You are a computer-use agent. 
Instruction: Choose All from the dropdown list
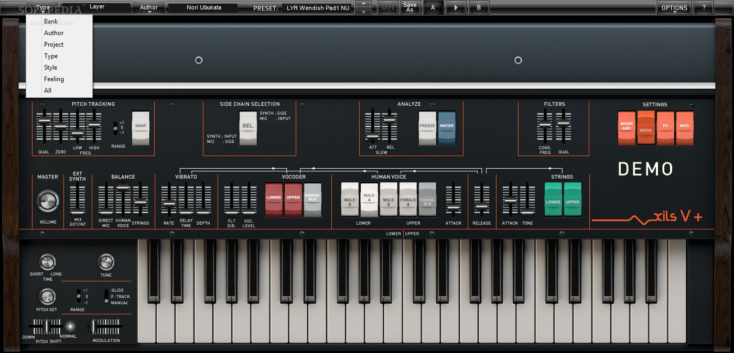coord(59,91)
